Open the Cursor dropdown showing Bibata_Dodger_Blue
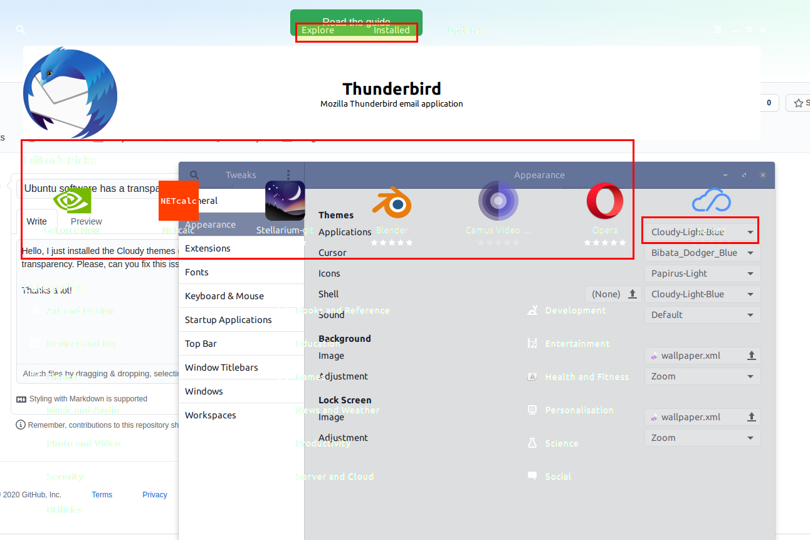This screenshot has height=540, width=810. [702, 253]
